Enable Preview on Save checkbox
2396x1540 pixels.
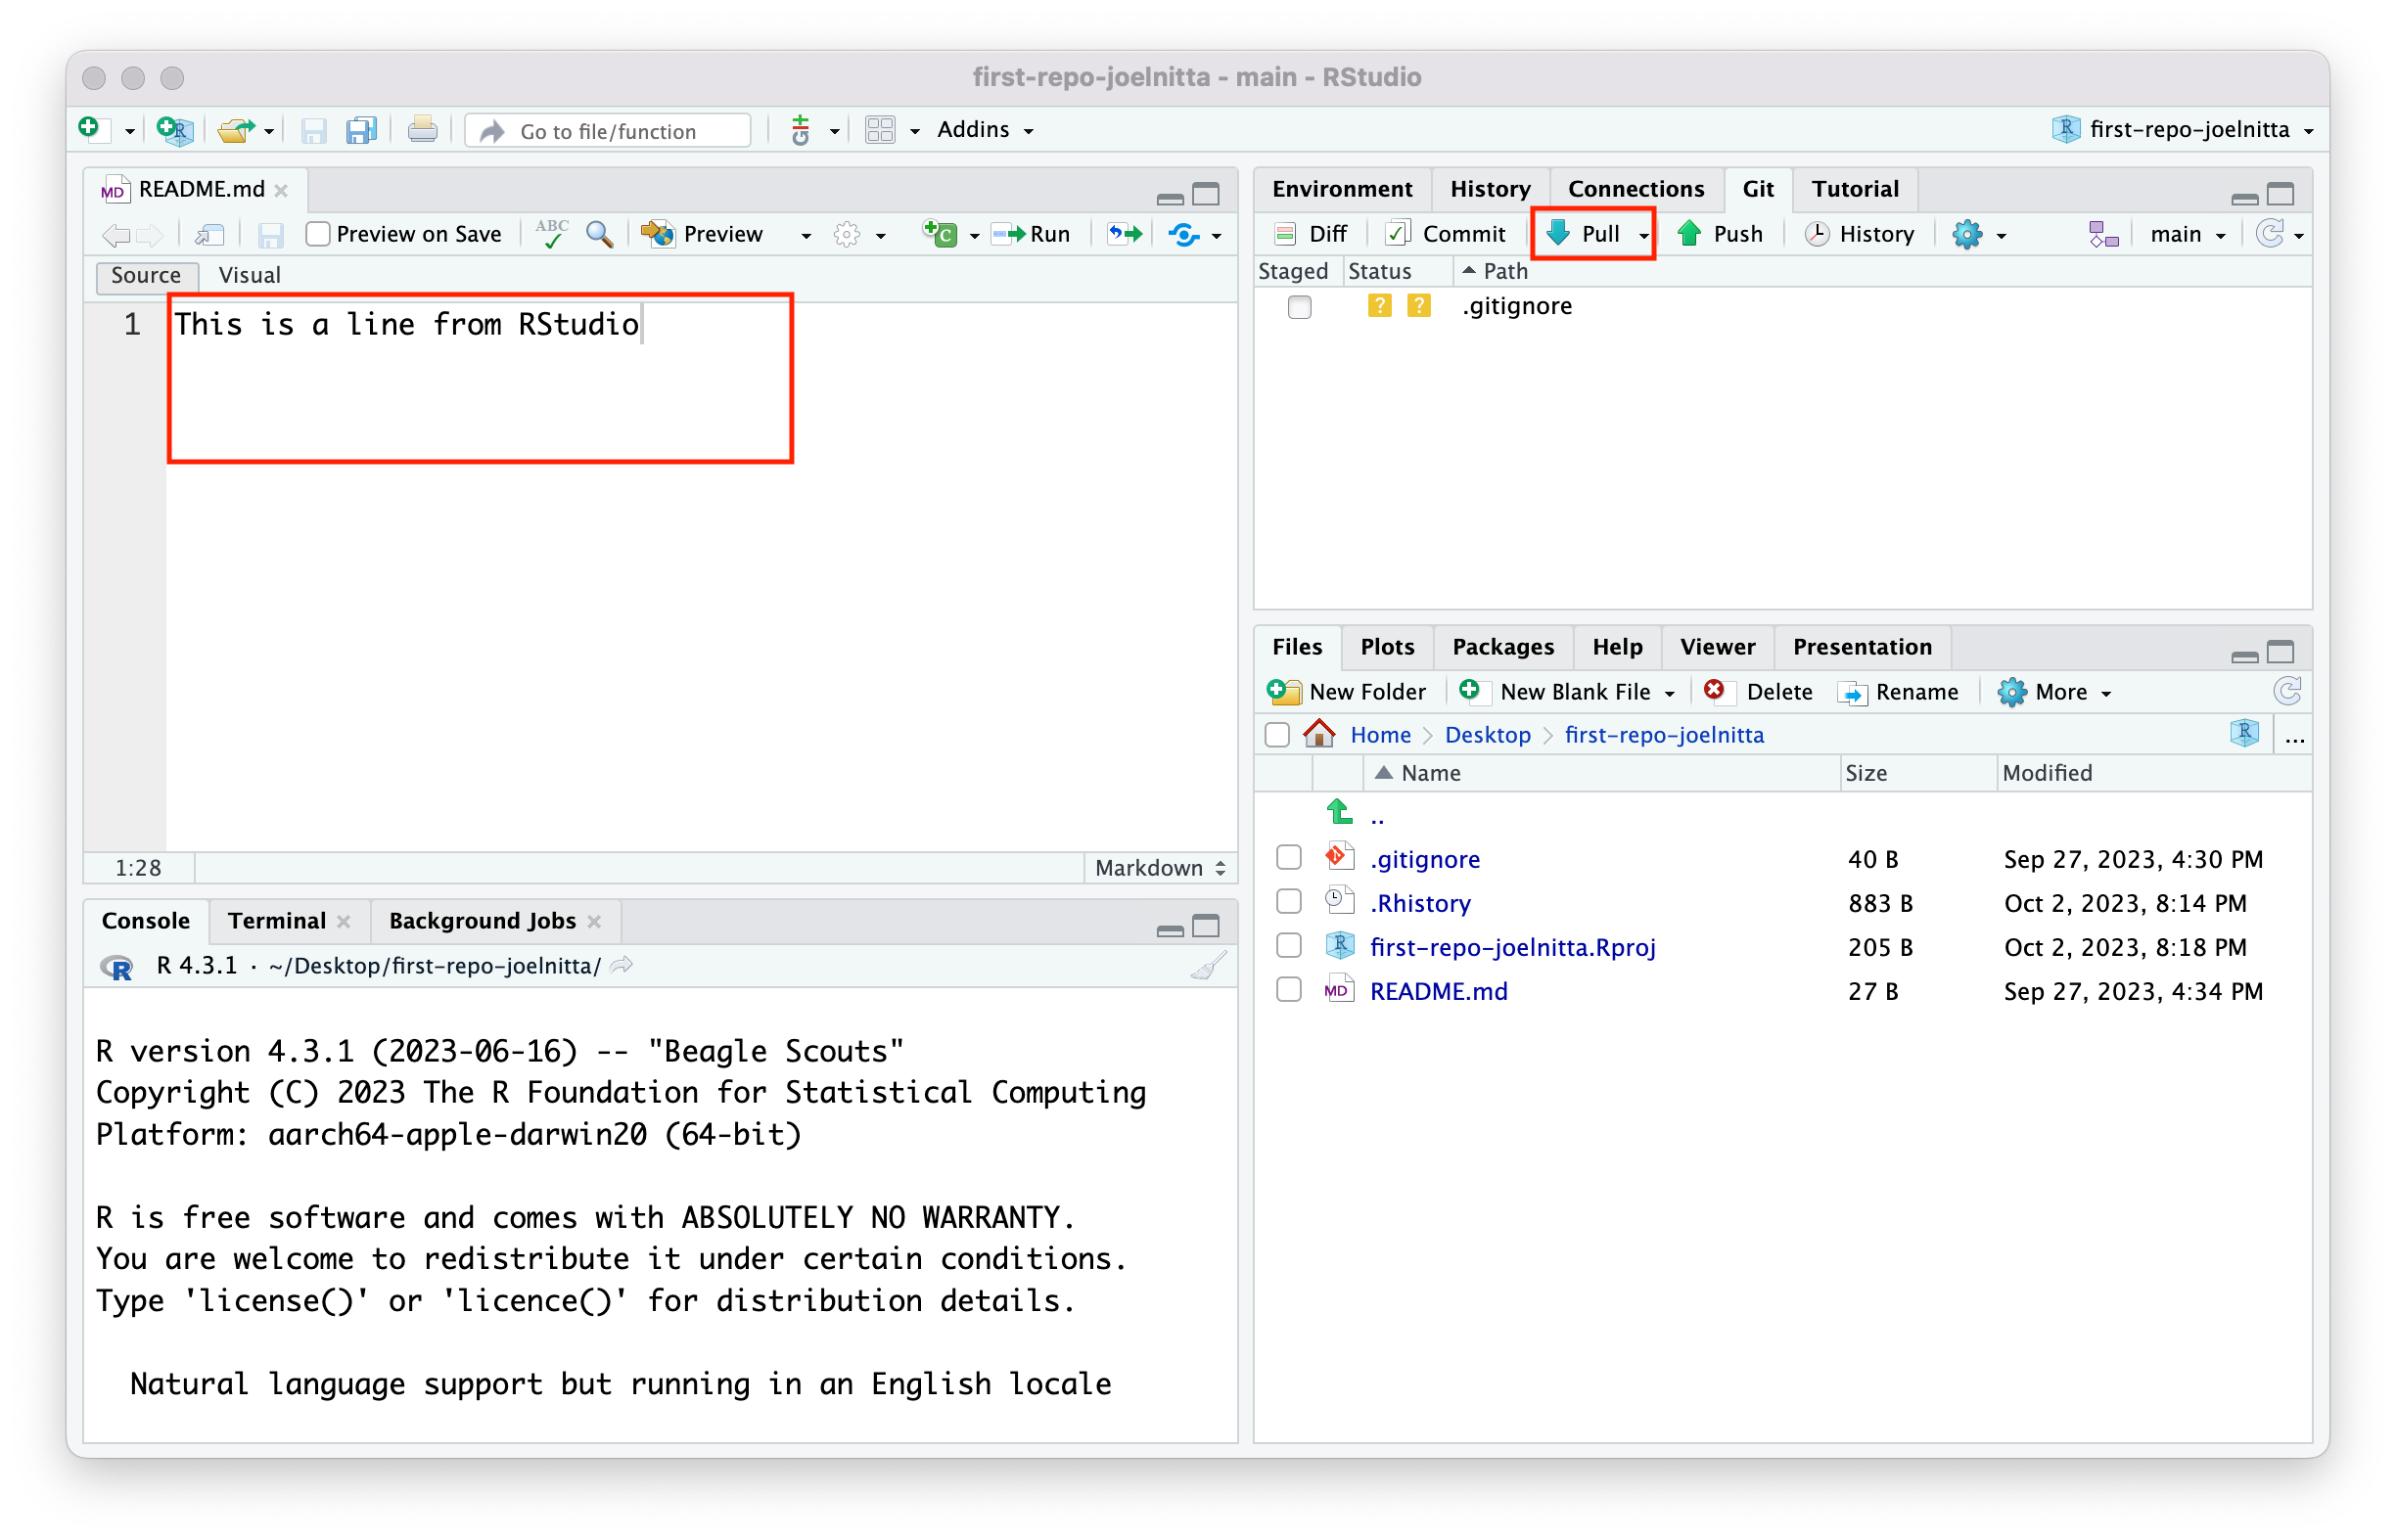click(318, 234)
